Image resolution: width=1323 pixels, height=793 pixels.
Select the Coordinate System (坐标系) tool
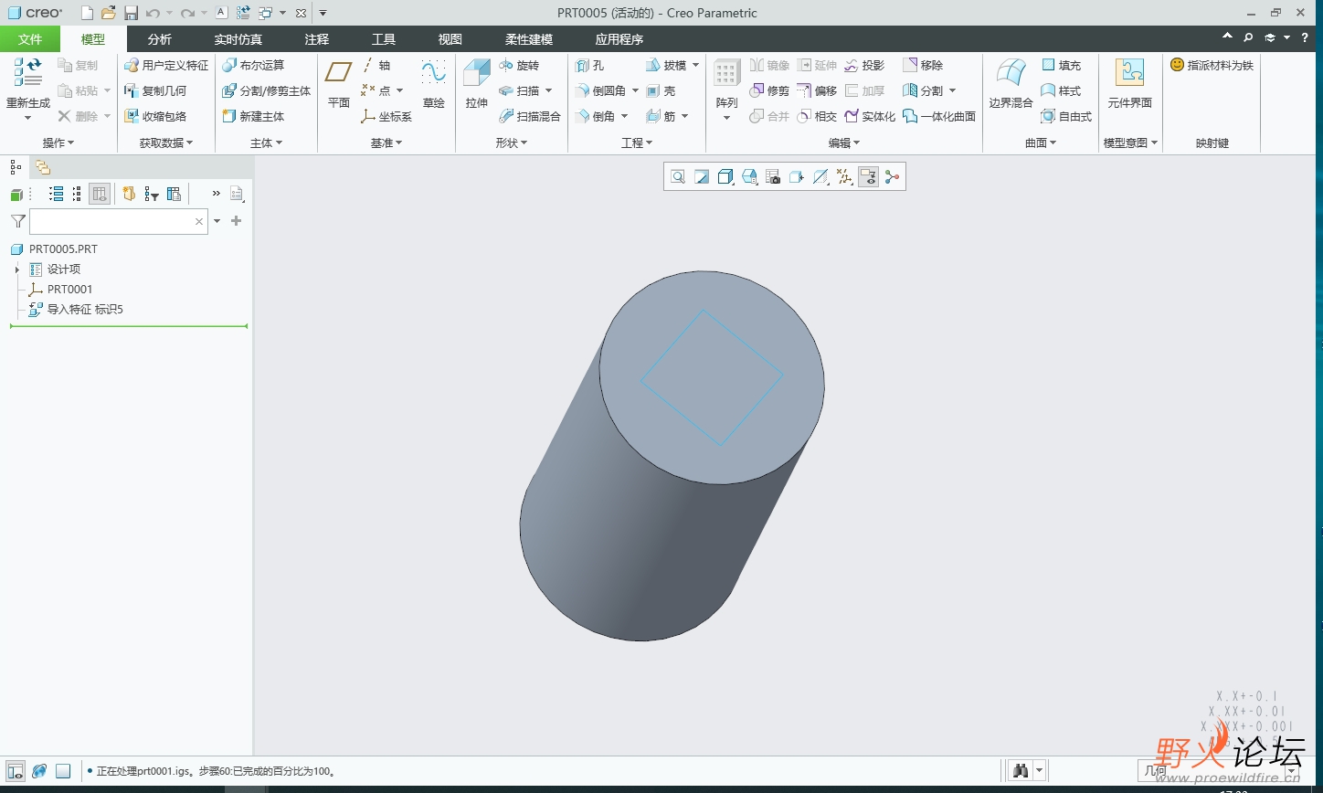386,117
